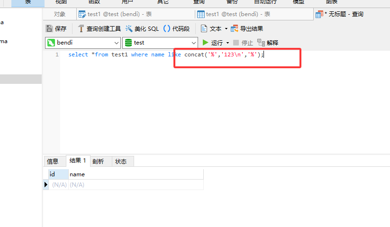The image size is (390, 227).
Task: Click the id column header
Action: [x=58, y=174]
